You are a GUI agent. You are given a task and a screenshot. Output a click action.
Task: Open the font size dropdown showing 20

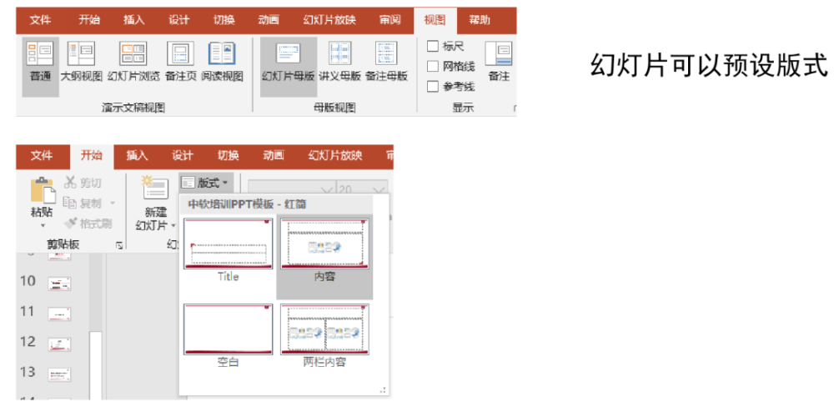363,190
